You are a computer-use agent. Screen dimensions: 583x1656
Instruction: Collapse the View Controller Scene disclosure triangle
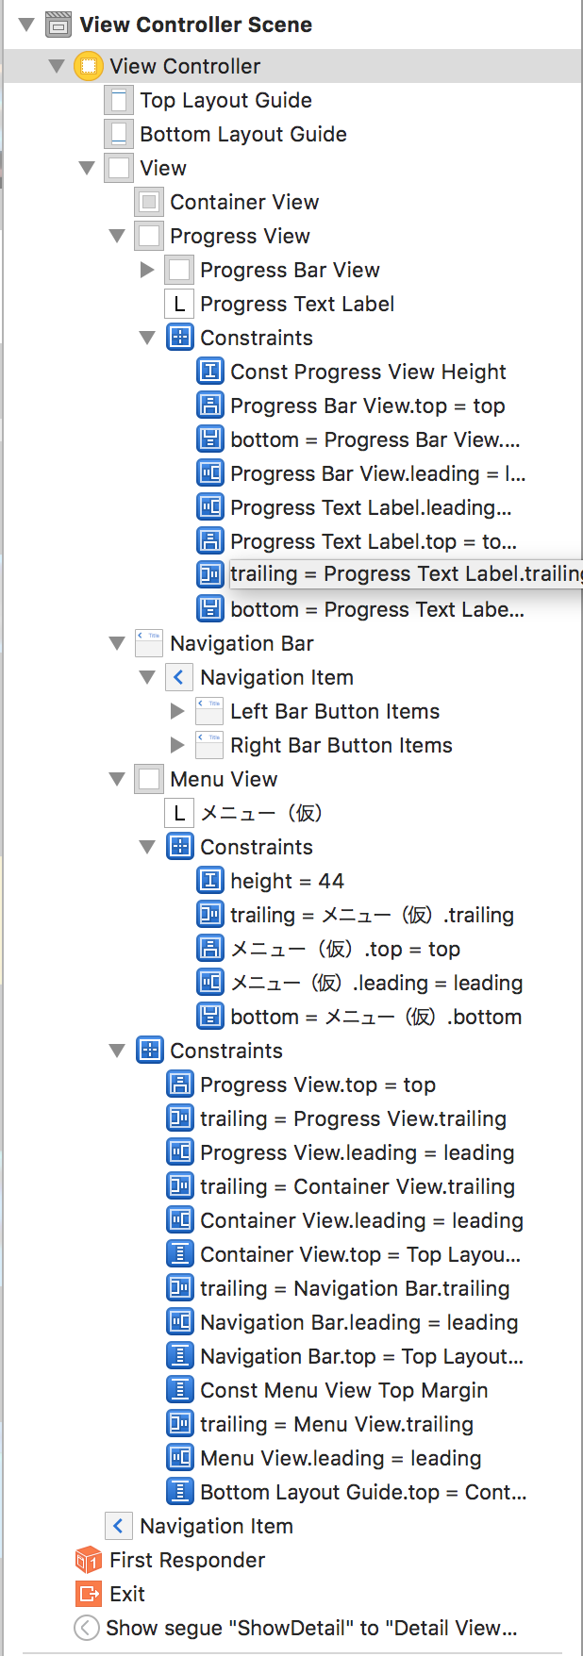pos(26,25)
